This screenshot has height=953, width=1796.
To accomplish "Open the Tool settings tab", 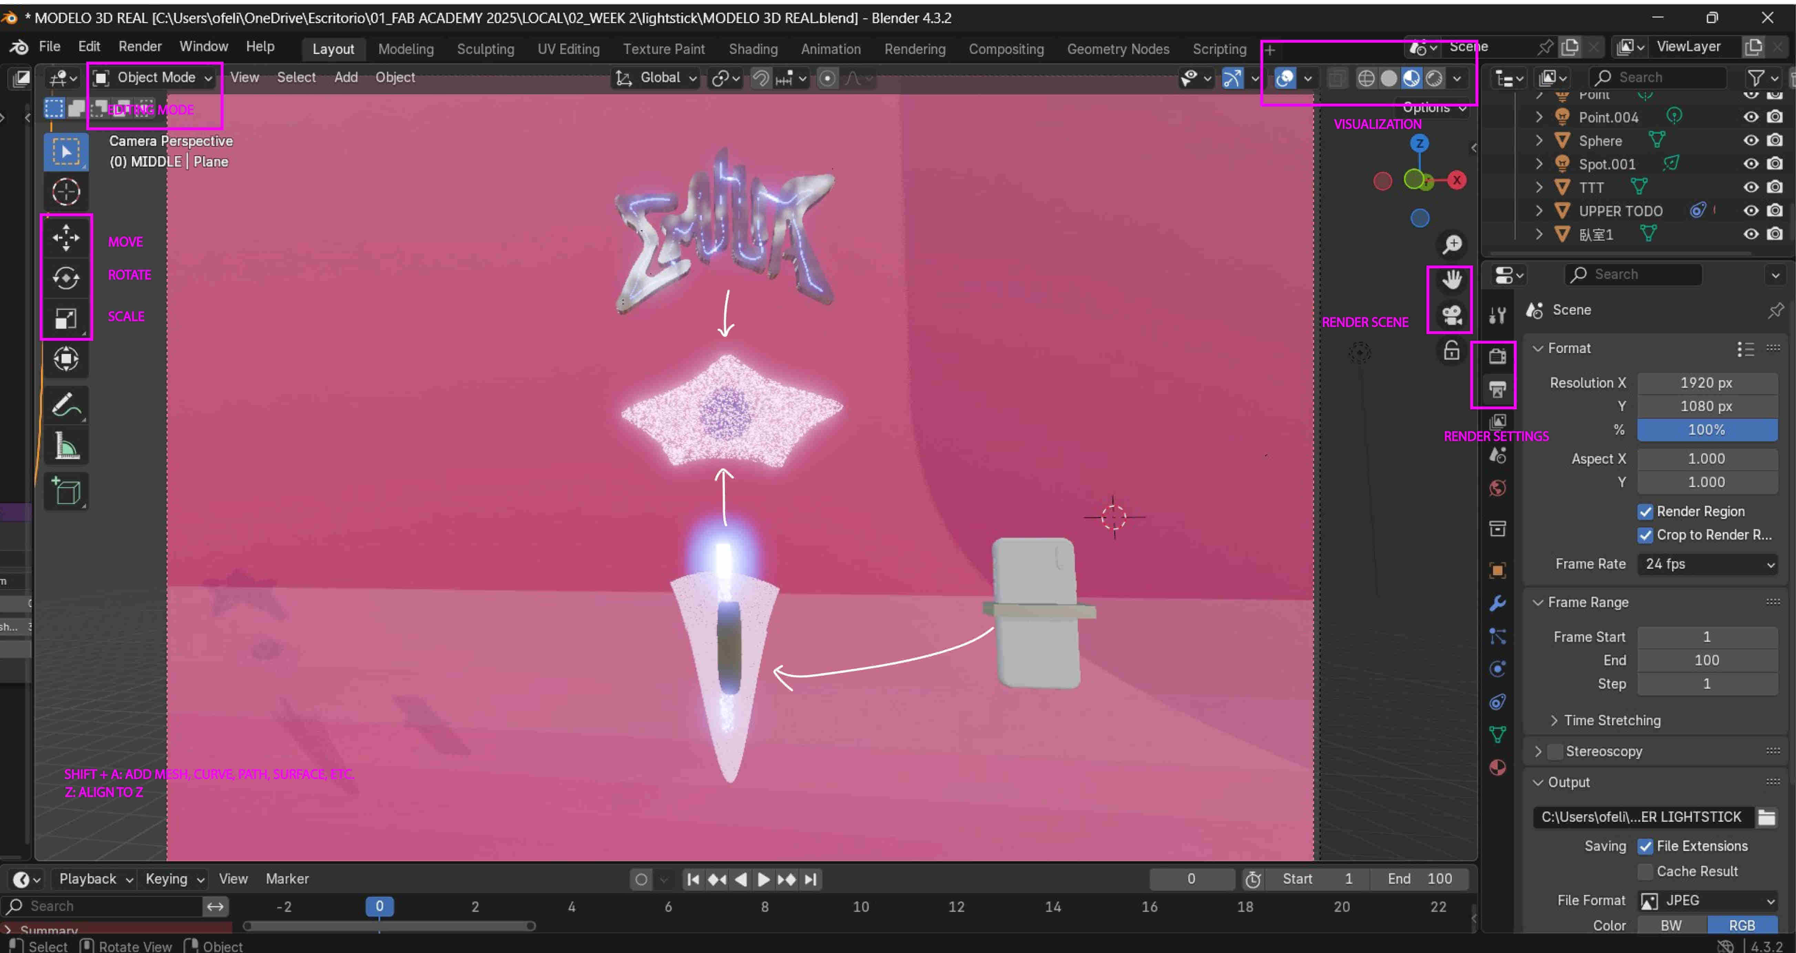I will [1498, 315].
